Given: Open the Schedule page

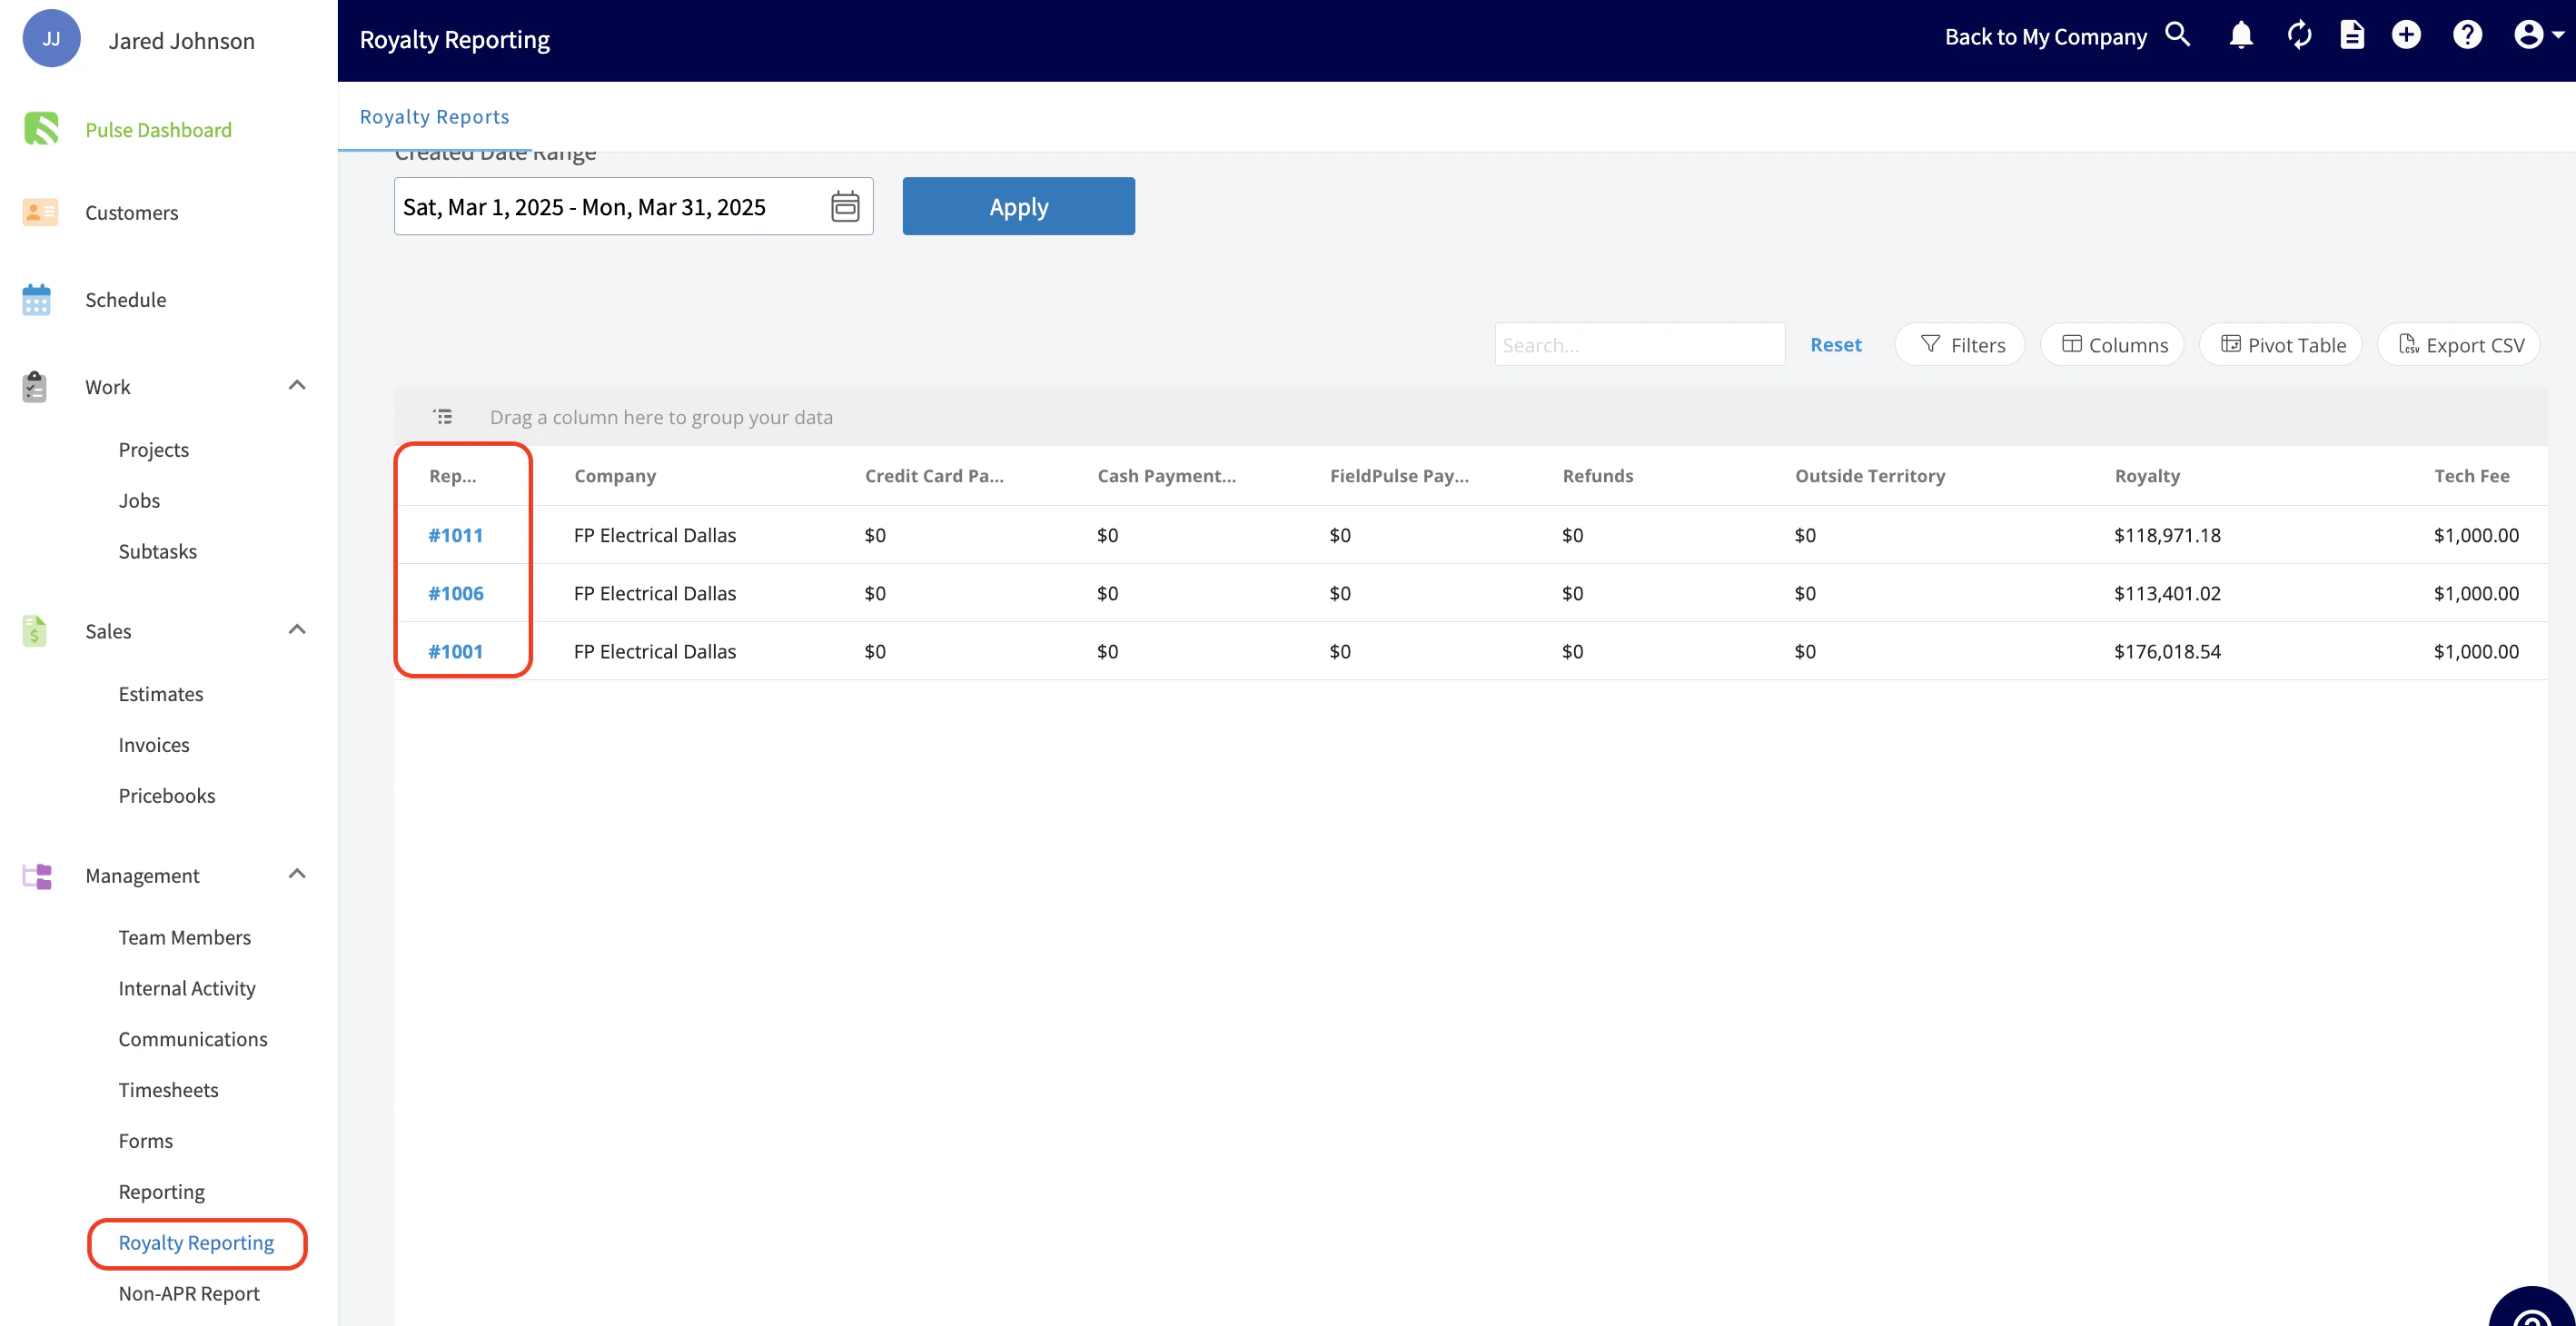Looking at the screenshot, I should point(125,300).
